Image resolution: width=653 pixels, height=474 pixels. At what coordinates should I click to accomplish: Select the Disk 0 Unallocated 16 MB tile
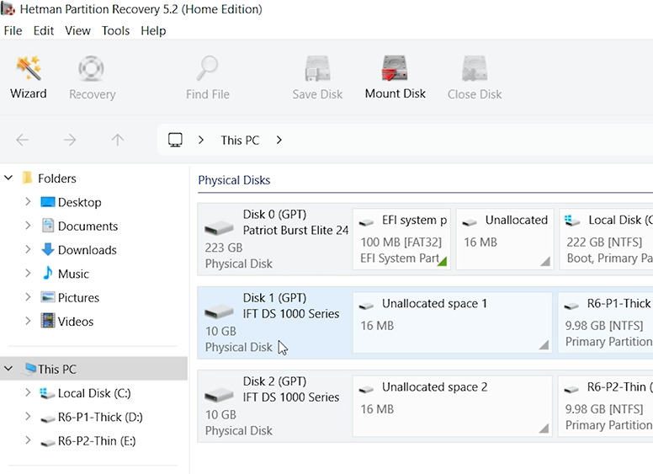[x=505, y=239]
